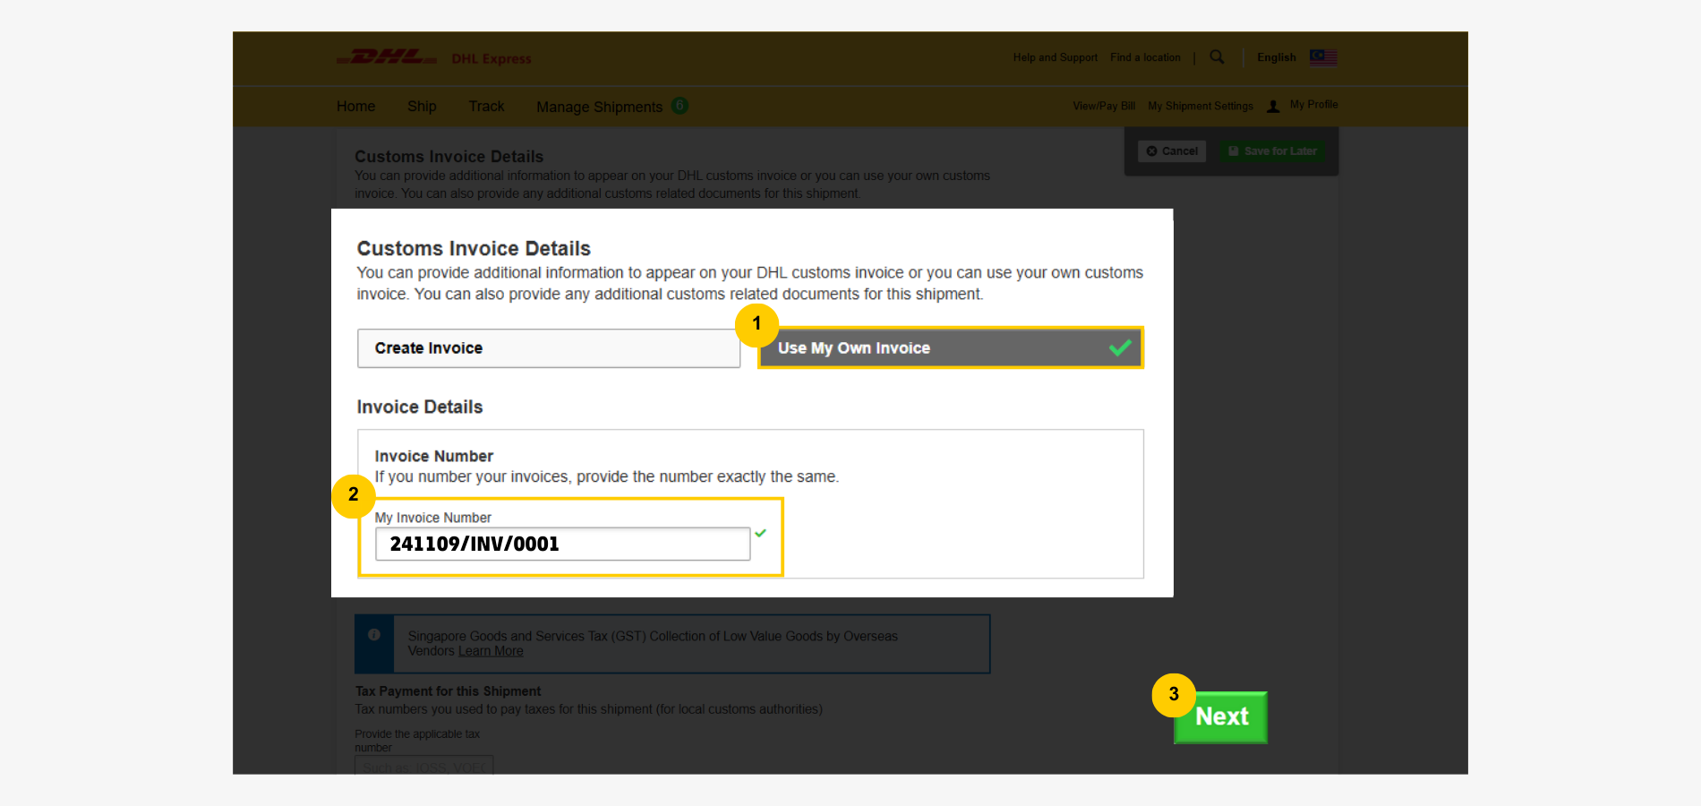Select Use My Own Invoice option

tap(951, 348)
